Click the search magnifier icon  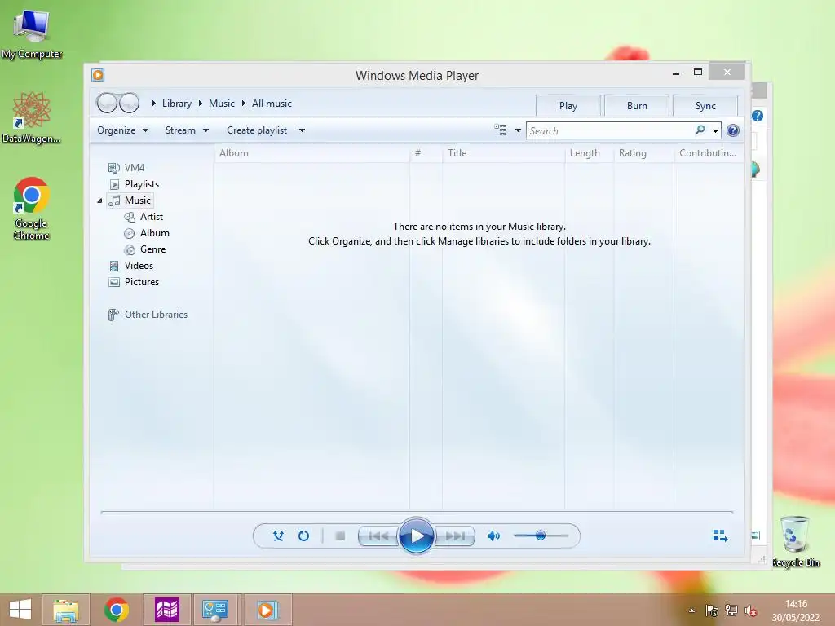click(700, 130)
